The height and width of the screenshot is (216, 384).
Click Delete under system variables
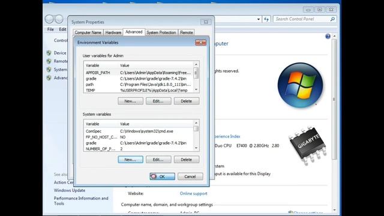187,160
